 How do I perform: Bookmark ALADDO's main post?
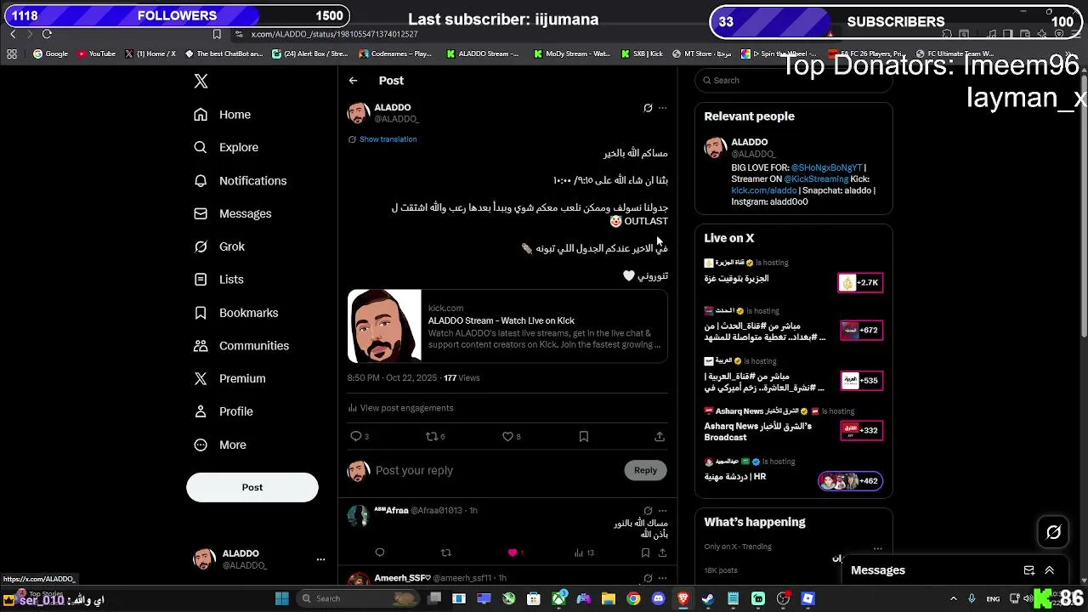[x=583, y=436]
